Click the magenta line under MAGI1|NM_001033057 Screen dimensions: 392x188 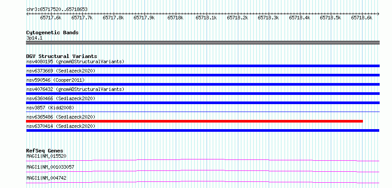pyautogui.click(x=203, y=171)
